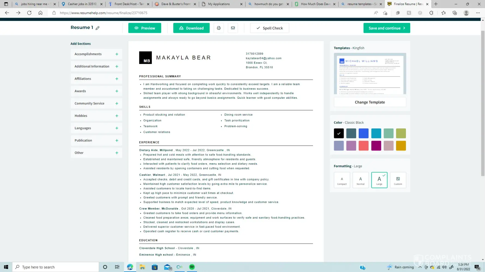Choose the teal cyan color swatch
Screen dimensions: 485x272
click(376, 133)
